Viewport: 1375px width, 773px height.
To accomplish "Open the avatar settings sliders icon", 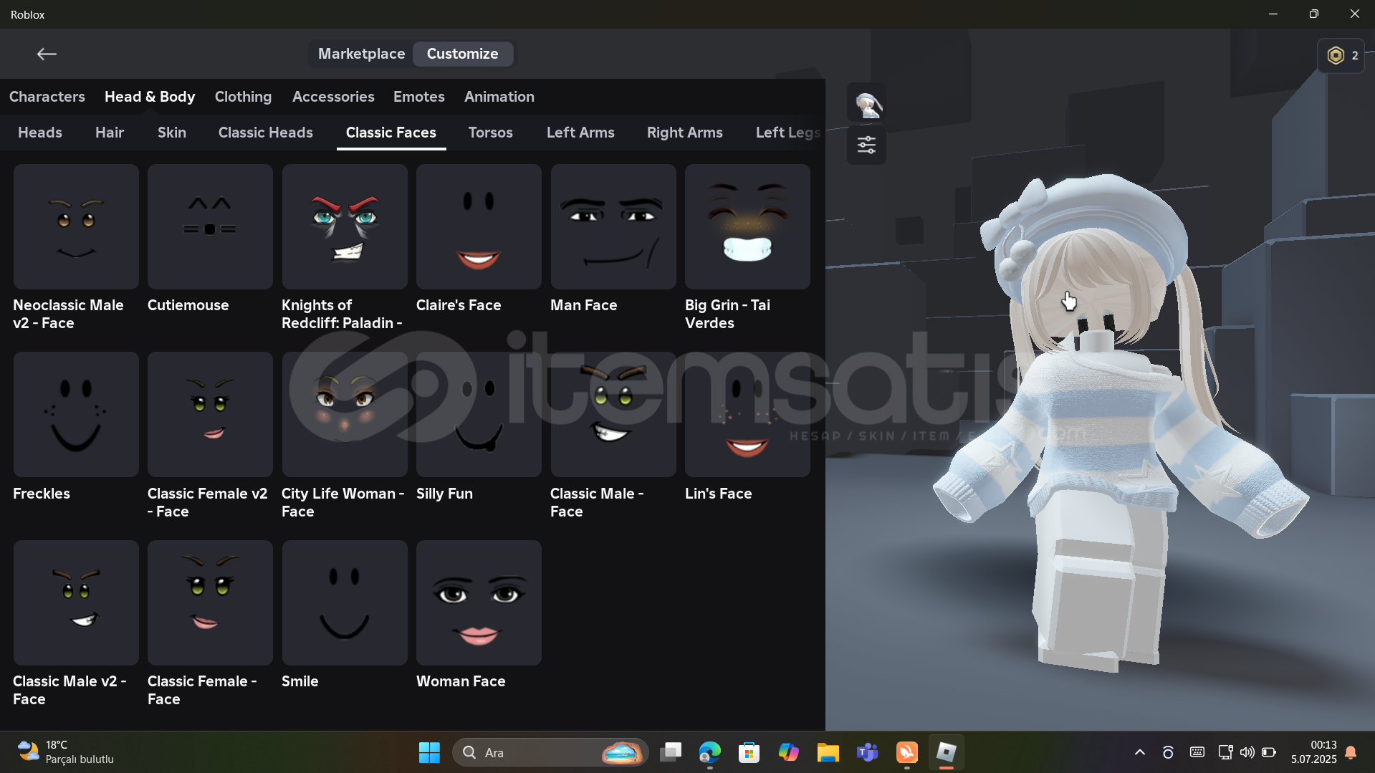I will (866, 145).
